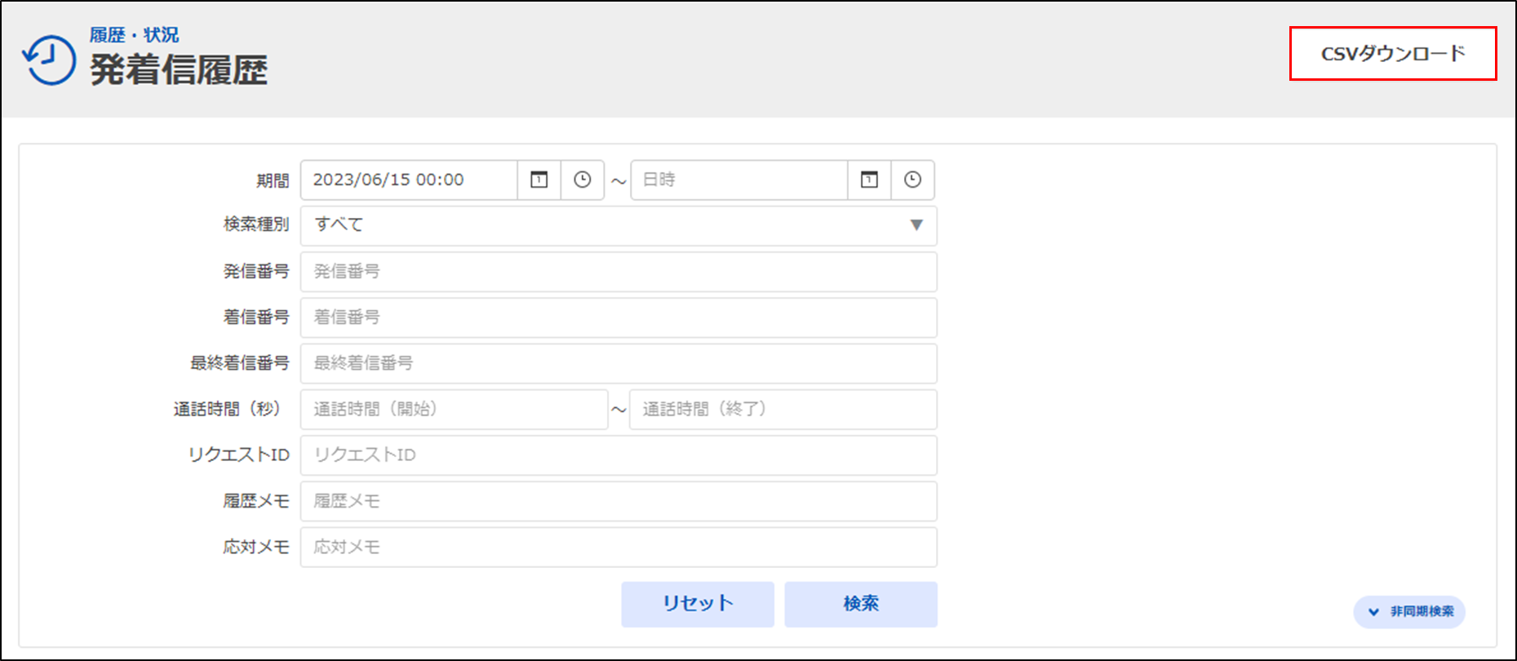Focus the start period date field
Screen dimensions: 1517x661
click(x=408, y=180)
